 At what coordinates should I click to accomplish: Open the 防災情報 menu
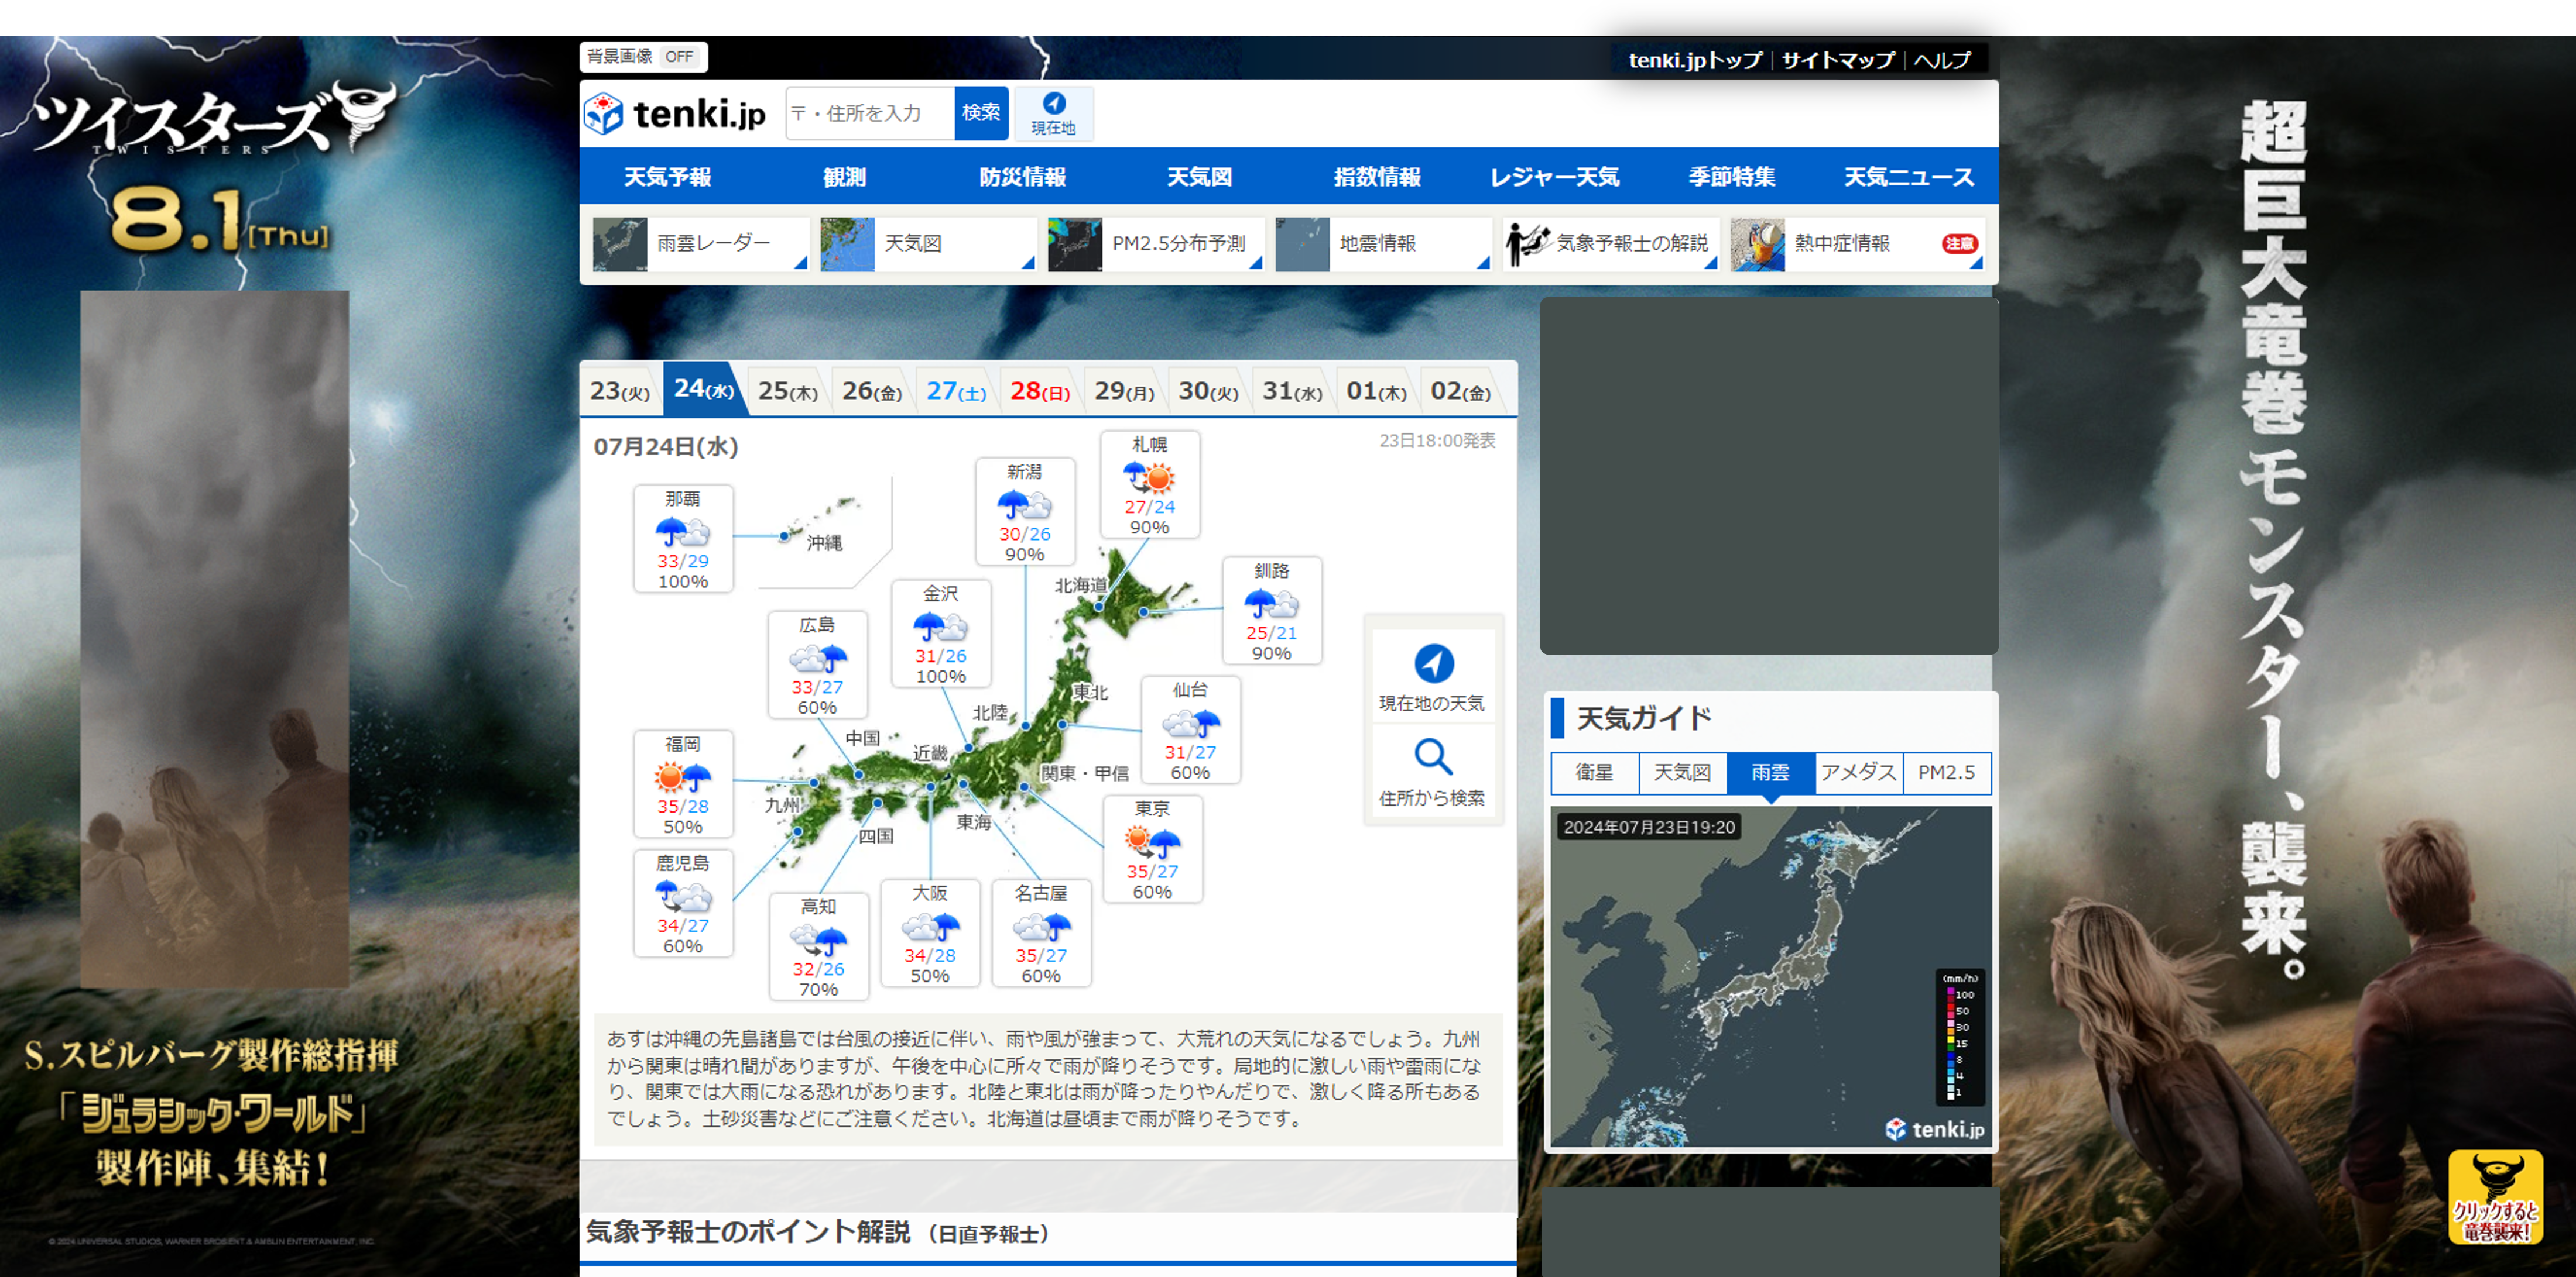[1022, 177]
